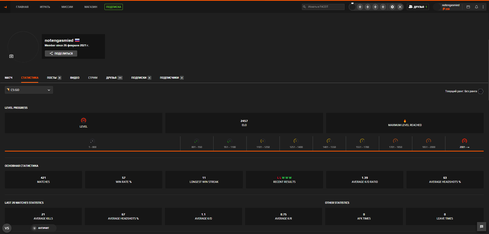Click the L L W W W recent results
489x234 pixels.
click(x=284, y=178)
